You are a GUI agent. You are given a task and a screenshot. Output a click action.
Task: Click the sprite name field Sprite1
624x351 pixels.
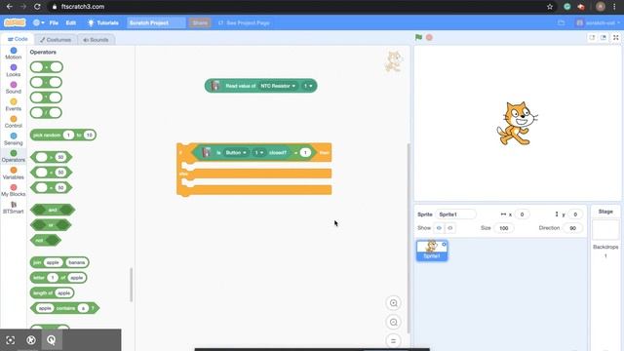click(x=455, y=214)
